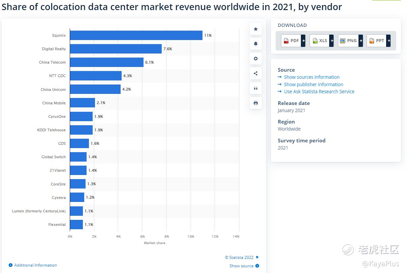Download chart as PNG
The width and height of the screenshot is (407, 273).
pos(348,41)
